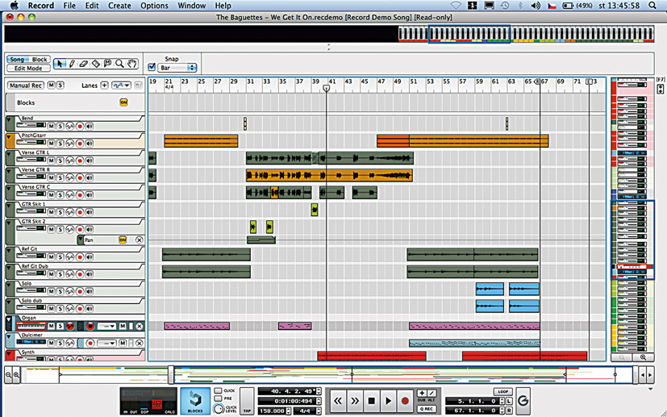Open the File menu

click(69, 6)
